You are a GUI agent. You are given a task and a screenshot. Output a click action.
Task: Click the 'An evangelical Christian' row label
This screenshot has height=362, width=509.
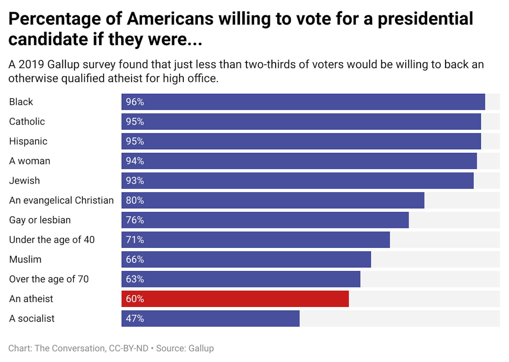point(61,200)
